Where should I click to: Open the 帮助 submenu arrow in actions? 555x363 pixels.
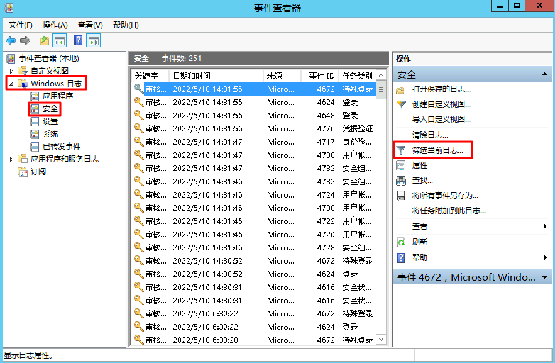[545, 258]
